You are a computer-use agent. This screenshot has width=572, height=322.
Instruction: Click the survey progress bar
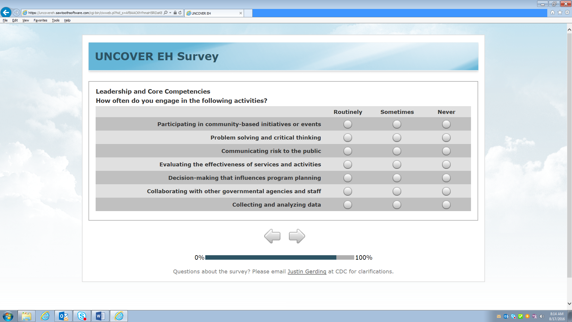279,258
